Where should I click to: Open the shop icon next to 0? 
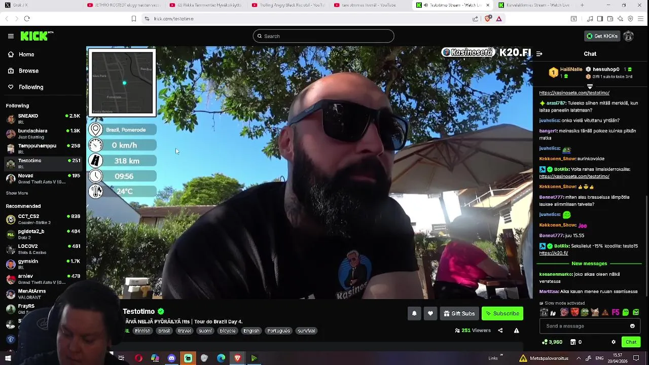[573, 342]
